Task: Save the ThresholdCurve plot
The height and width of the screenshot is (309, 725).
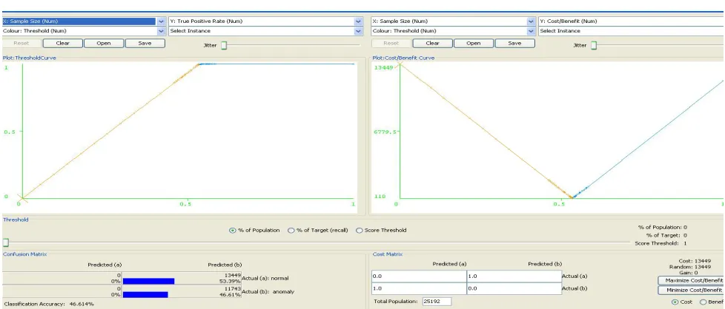Action: 145,44
